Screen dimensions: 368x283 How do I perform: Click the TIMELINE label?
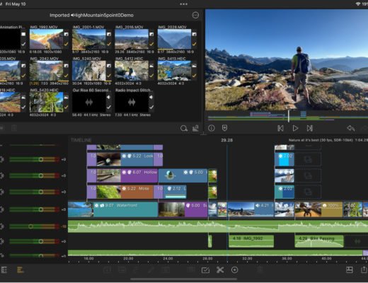(81, 140)
